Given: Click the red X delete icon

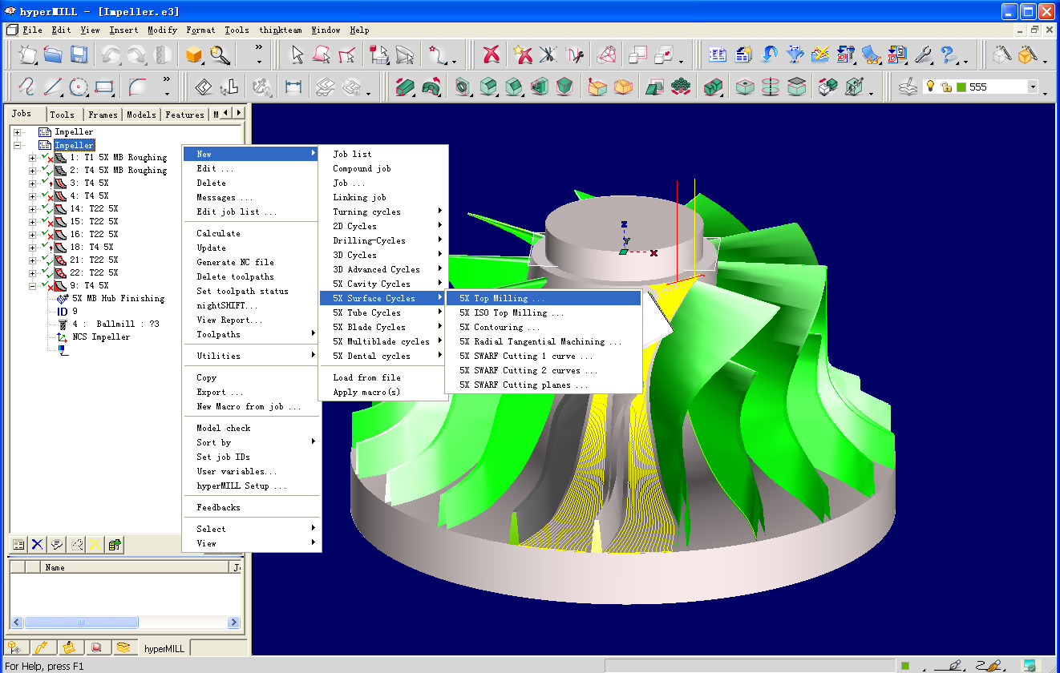Looking at the screenshot, I should click(492, 54).
